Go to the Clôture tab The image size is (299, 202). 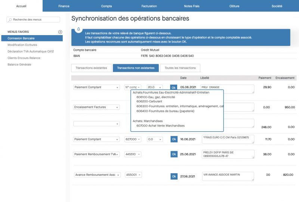click(234, 6)
